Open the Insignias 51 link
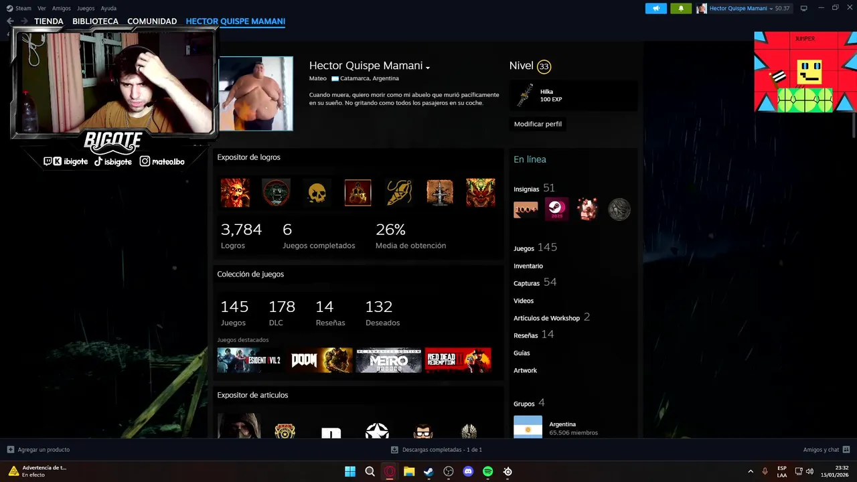Screen dimensions: 857x482 click(x=534, y=188)
